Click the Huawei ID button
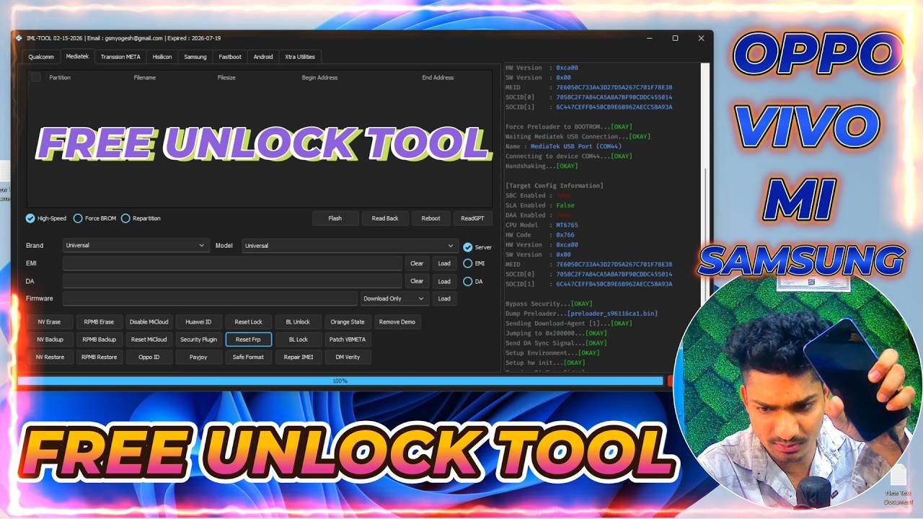Viewport: 923px width, 519px height. 198,322
